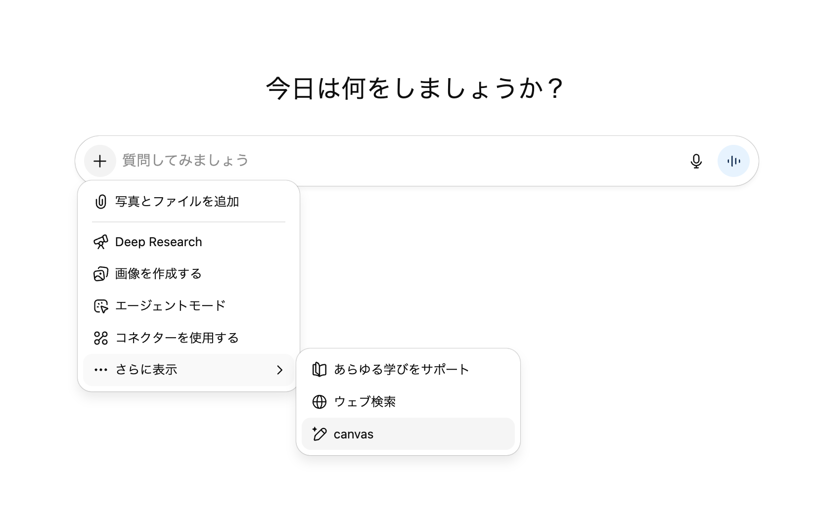Select canvas from the submenu

pos(354,433)
